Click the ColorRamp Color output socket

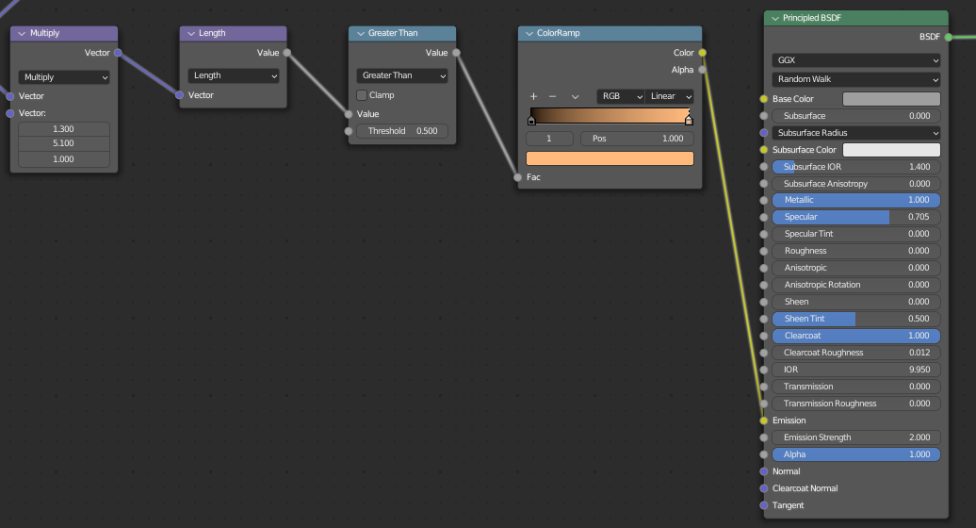pyautogui.click(x=702, y=53)
